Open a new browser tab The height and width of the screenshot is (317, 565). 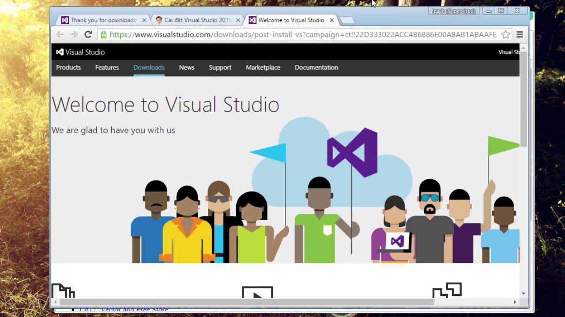pos(347,20)
